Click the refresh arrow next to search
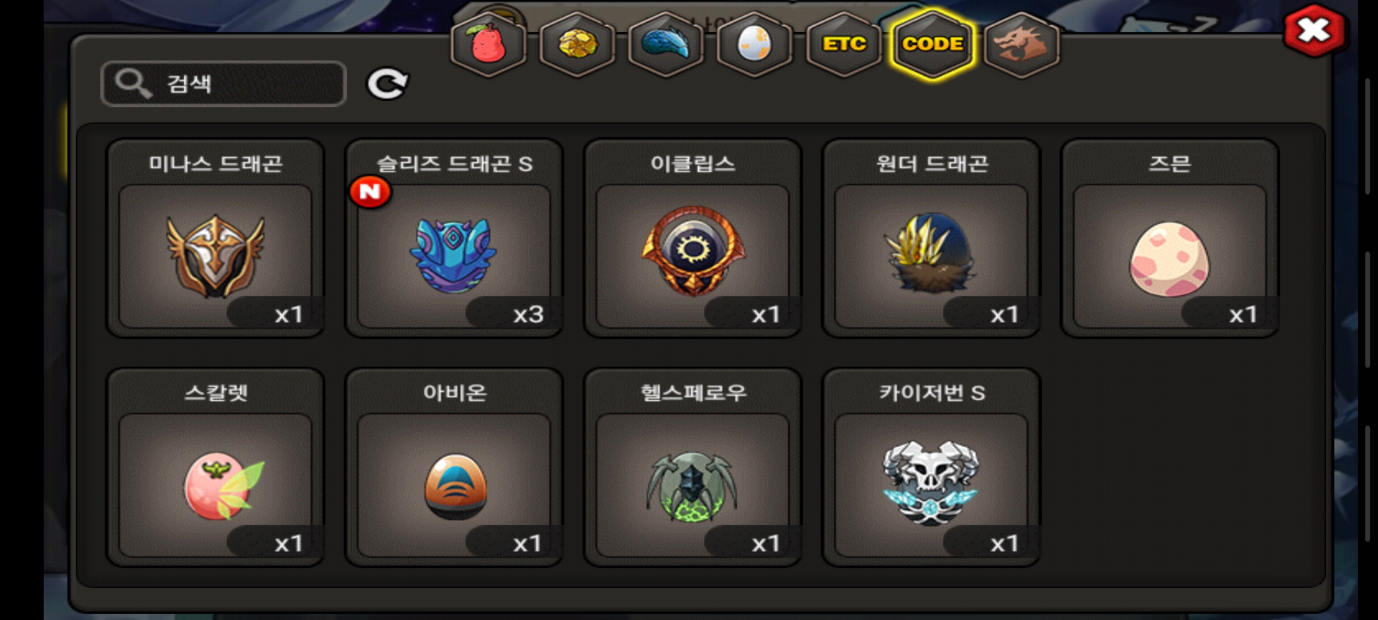1378x620 pixels. pyautogui.click(x=388, y=84)
